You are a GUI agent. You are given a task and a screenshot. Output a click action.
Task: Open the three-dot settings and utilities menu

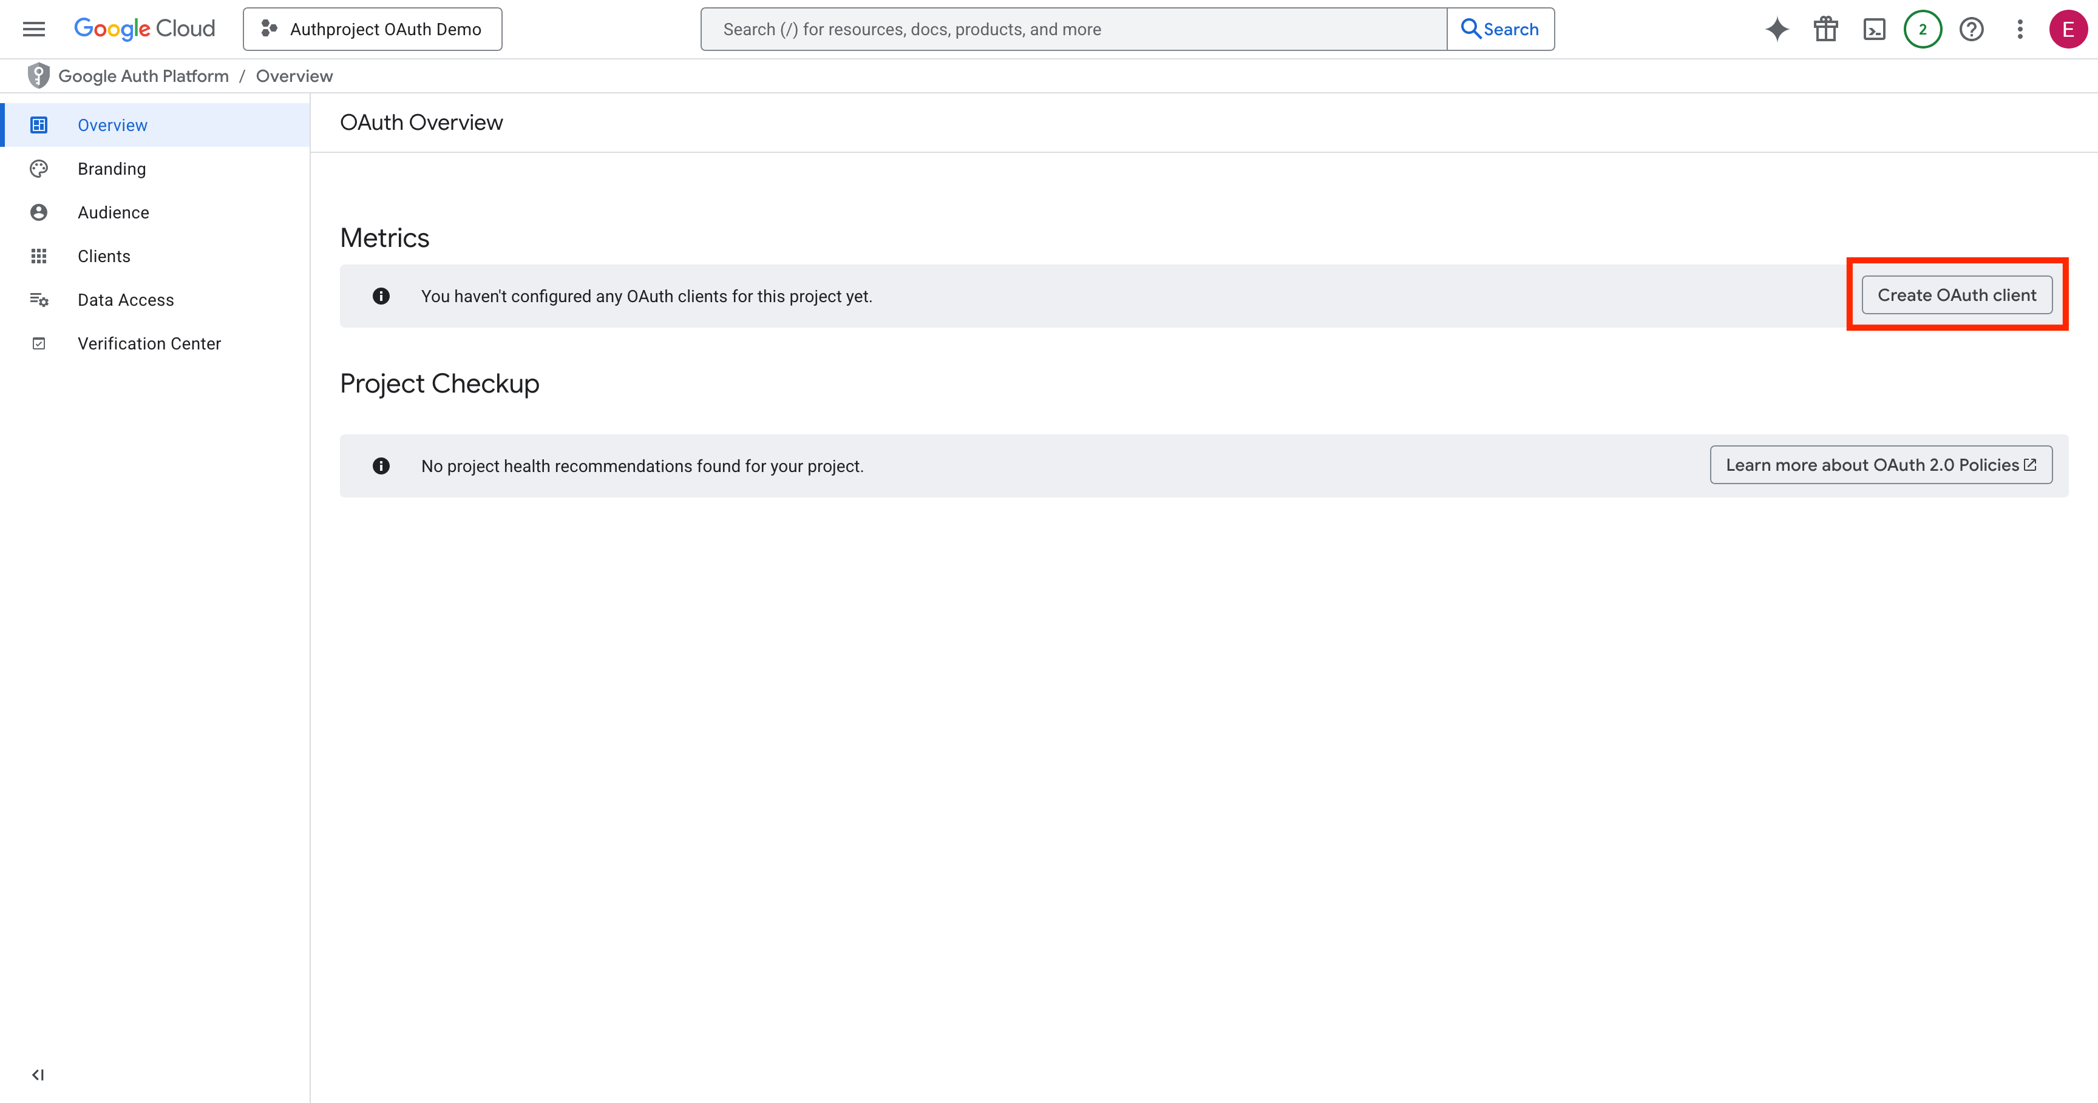pyautogui.click(x=2020, y=29)
